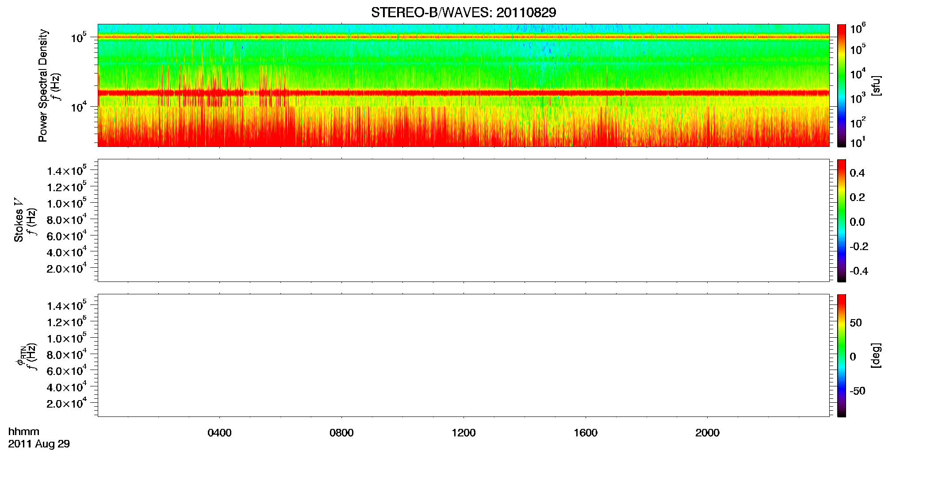The width and height of the screenshot is (927, 478).
Task: Click the empty phi RTN panel
Action: pyautogui.click(x=463, y=355)
